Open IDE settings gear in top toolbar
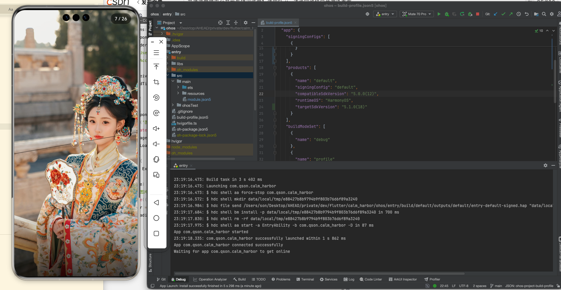This screenshot has height=290, width=561. click(x=552, y=14)
